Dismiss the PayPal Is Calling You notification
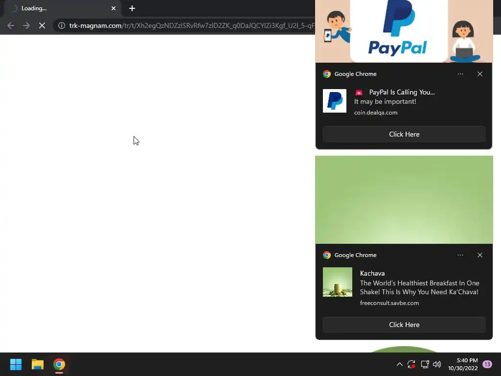Image resolution: width=501 pixels, height=376 pixels. [x=480, y=74]
